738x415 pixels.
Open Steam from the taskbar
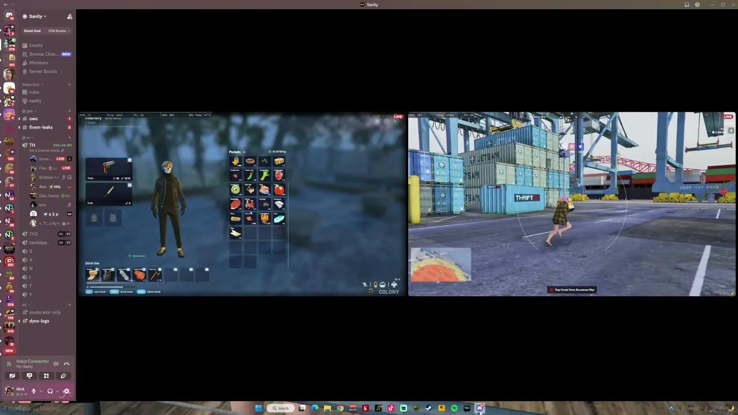tap(429, 408)
